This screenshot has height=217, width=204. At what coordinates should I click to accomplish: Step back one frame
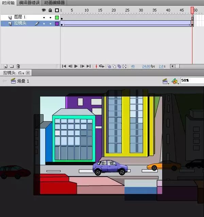70,66
